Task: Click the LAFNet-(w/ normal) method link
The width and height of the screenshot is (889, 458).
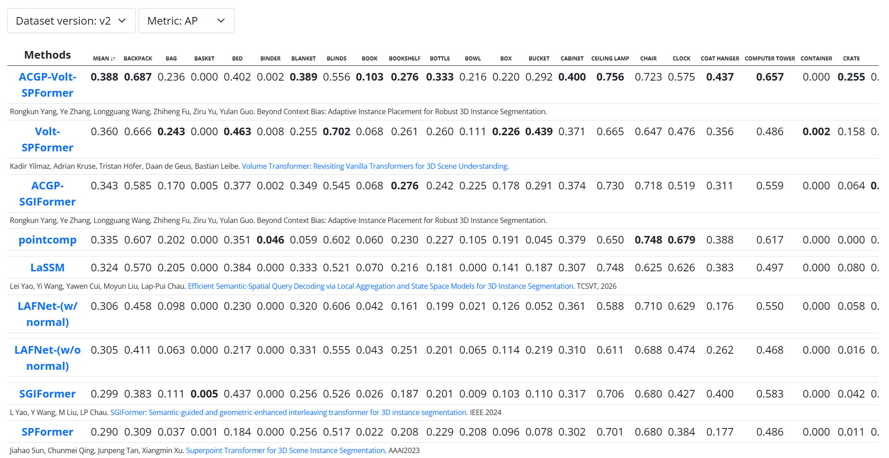Action: (x=48, y=314)
